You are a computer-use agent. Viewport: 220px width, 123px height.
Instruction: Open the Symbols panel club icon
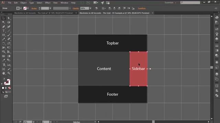point(217,39)
